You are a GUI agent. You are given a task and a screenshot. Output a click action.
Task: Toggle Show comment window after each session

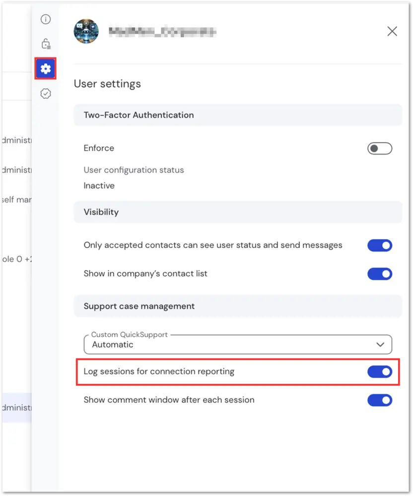[x=379, y=400]
